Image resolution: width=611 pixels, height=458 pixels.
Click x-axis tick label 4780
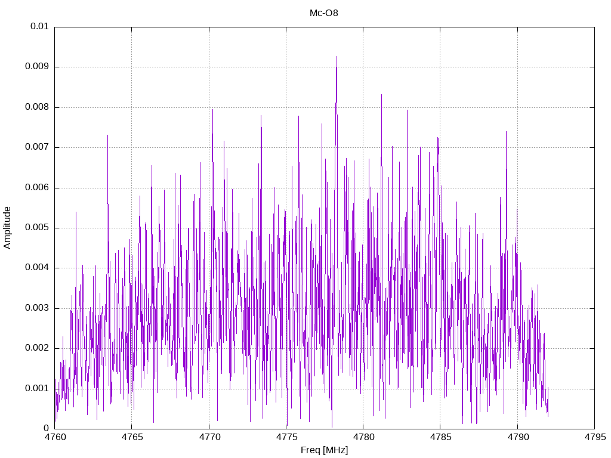pos(363,437)
